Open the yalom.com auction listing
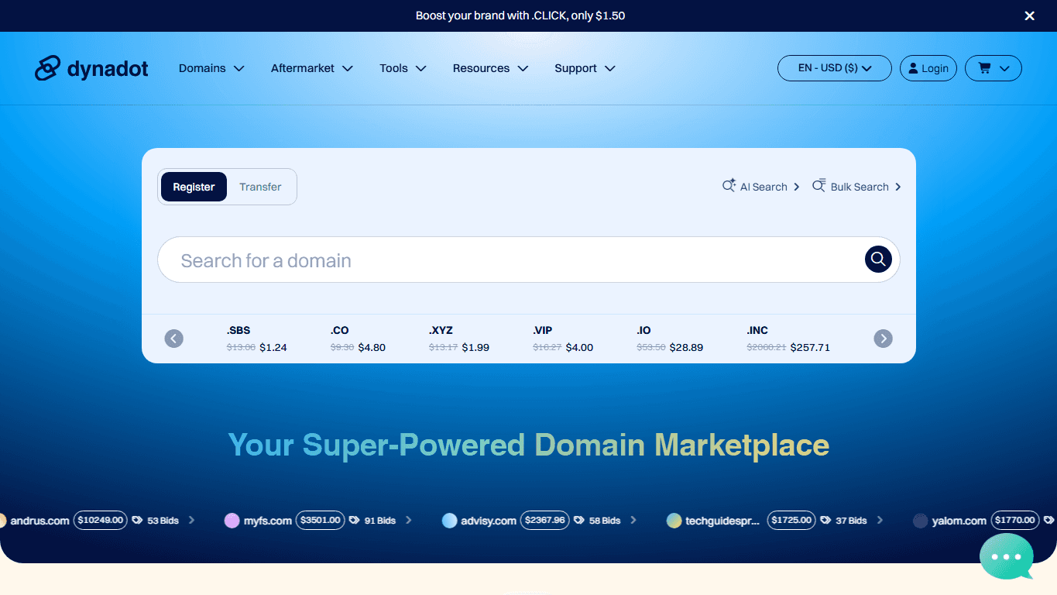 point(959,521)
